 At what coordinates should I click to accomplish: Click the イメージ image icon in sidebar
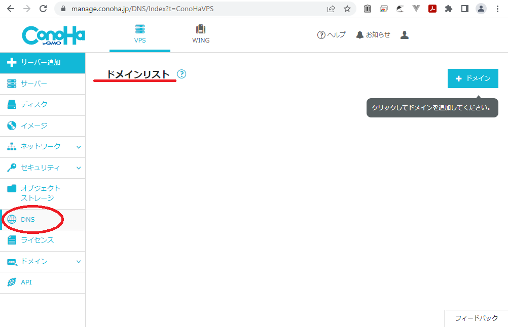[x=11, y=126]
